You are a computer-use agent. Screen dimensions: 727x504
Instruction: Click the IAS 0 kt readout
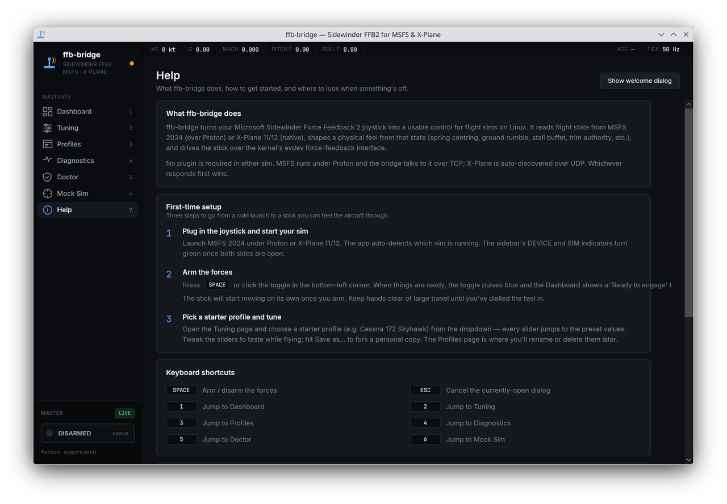coord(162,49)
